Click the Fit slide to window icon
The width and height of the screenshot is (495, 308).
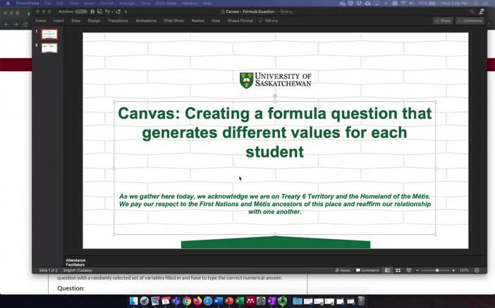click(x=477, y=270)
